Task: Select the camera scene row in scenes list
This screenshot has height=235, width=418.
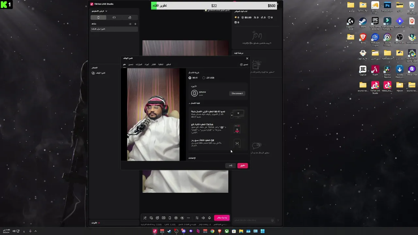Action: pyautogui.click(x=114, y=29)
